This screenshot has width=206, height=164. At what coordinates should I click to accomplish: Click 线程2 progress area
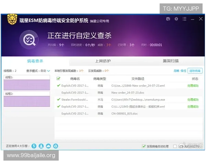click(x=27, y=101)
